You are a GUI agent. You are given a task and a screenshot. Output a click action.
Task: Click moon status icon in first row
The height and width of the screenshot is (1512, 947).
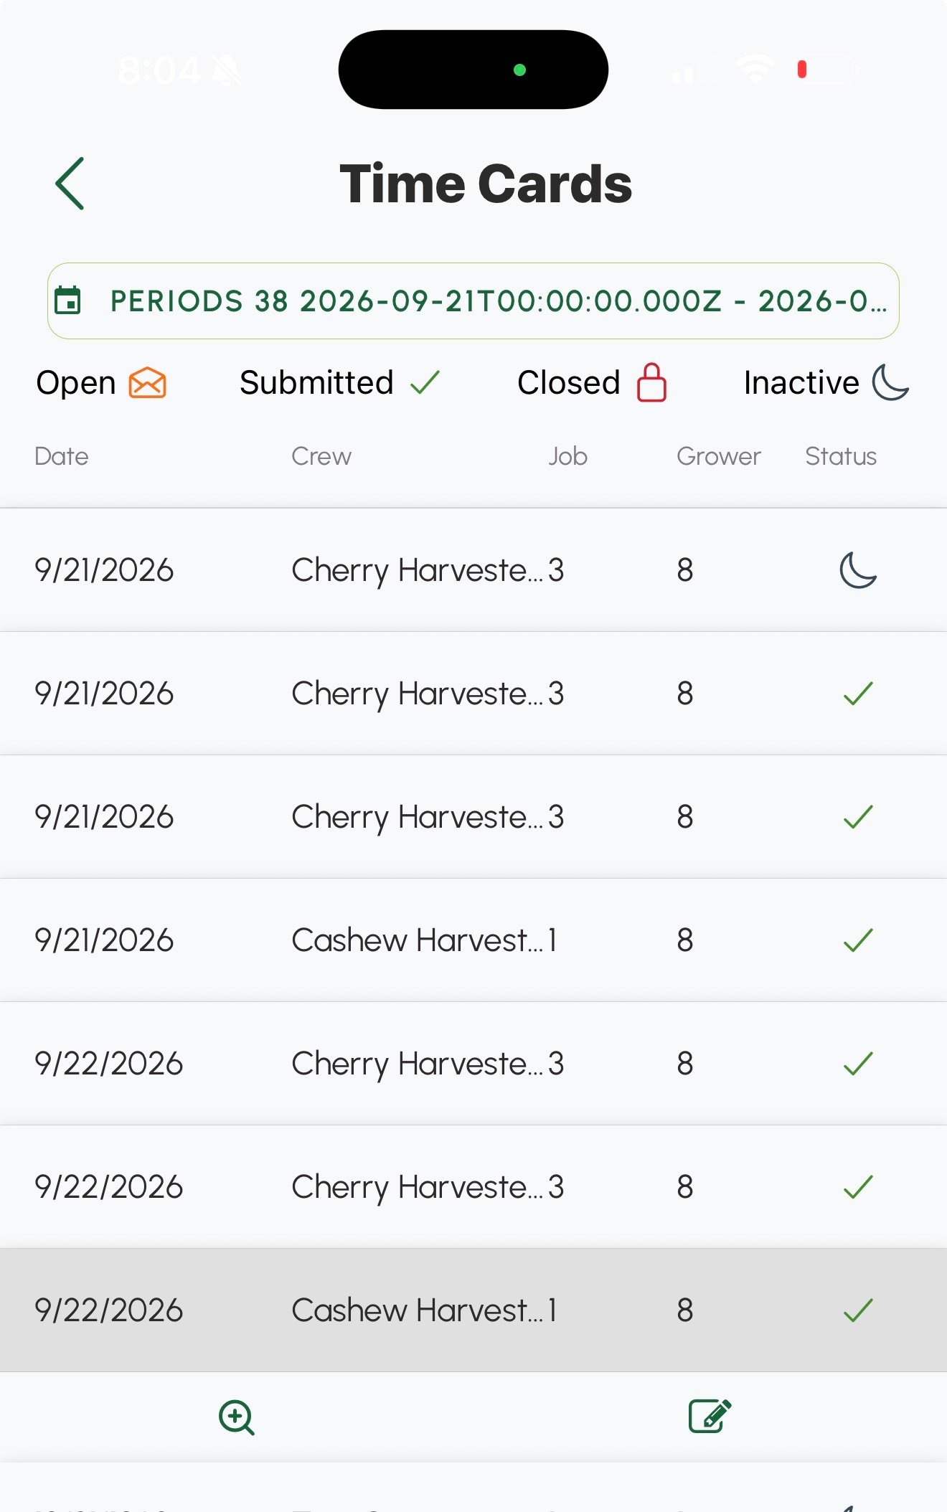(x=858, y=570)
